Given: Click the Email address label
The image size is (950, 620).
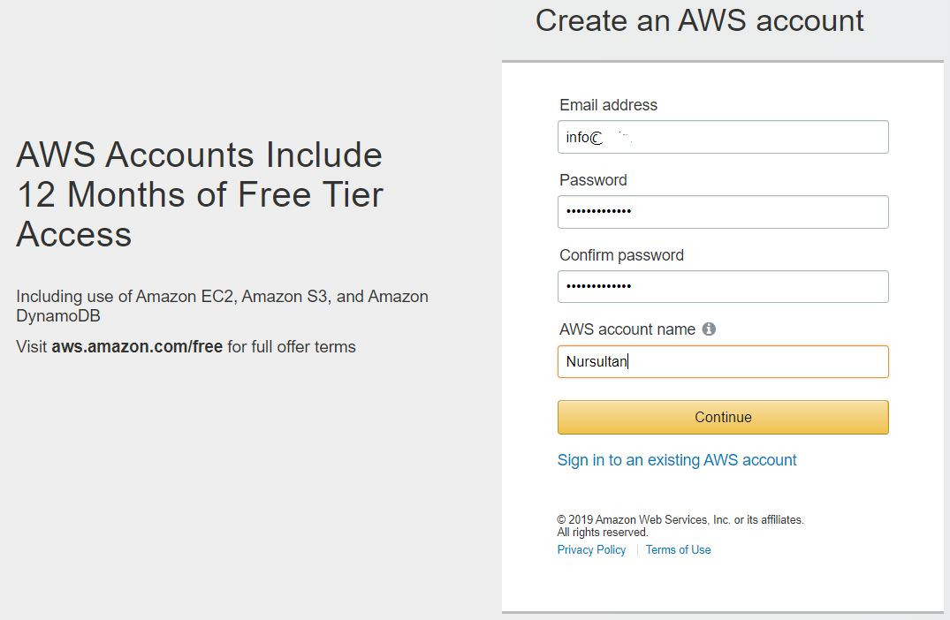Looking at the screenshot, I should 608,105.
